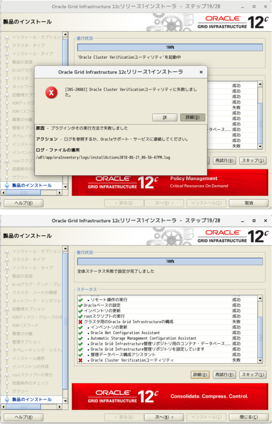Image resolution: width=272 pixels, height=424 pixels.
Task: Click the installActions log file path text
Action: coord(103,157)
